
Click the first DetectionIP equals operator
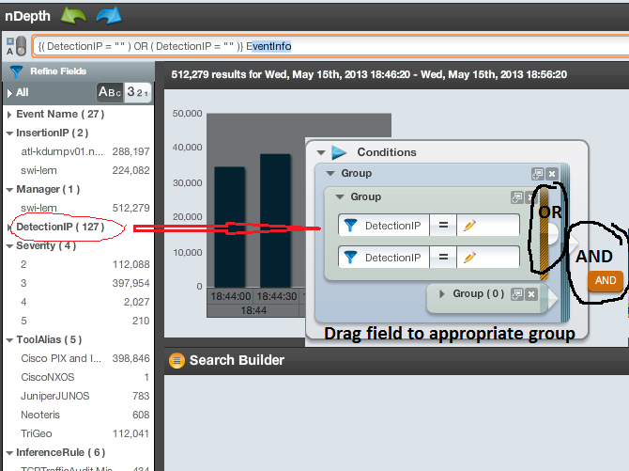click(443, 225)
